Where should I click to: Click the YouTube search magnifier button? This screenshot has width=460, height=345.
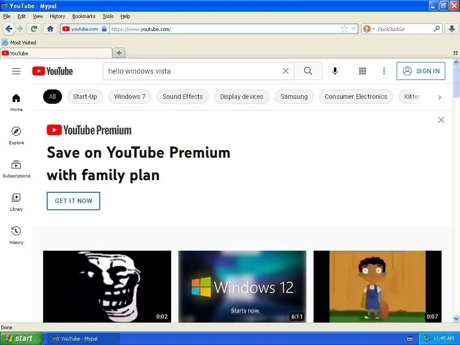click(308, 71)
